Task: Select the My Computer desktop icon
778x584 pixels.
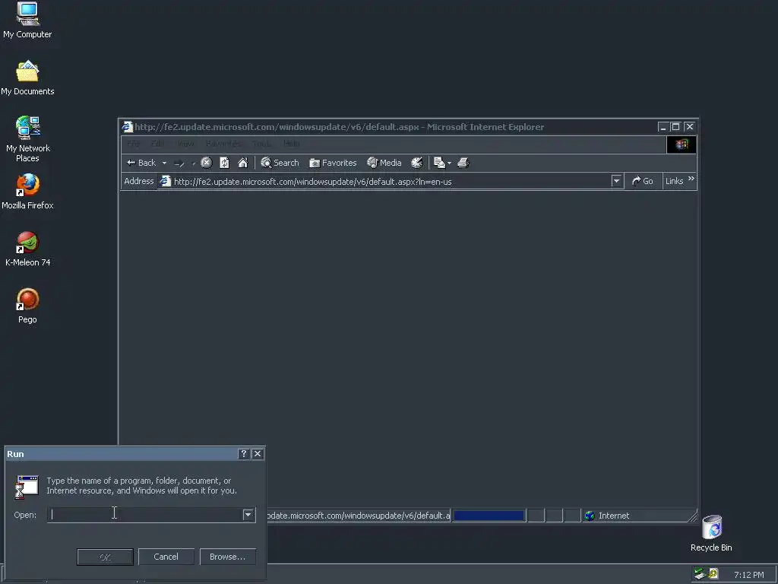Action: [x=27, y=21]
